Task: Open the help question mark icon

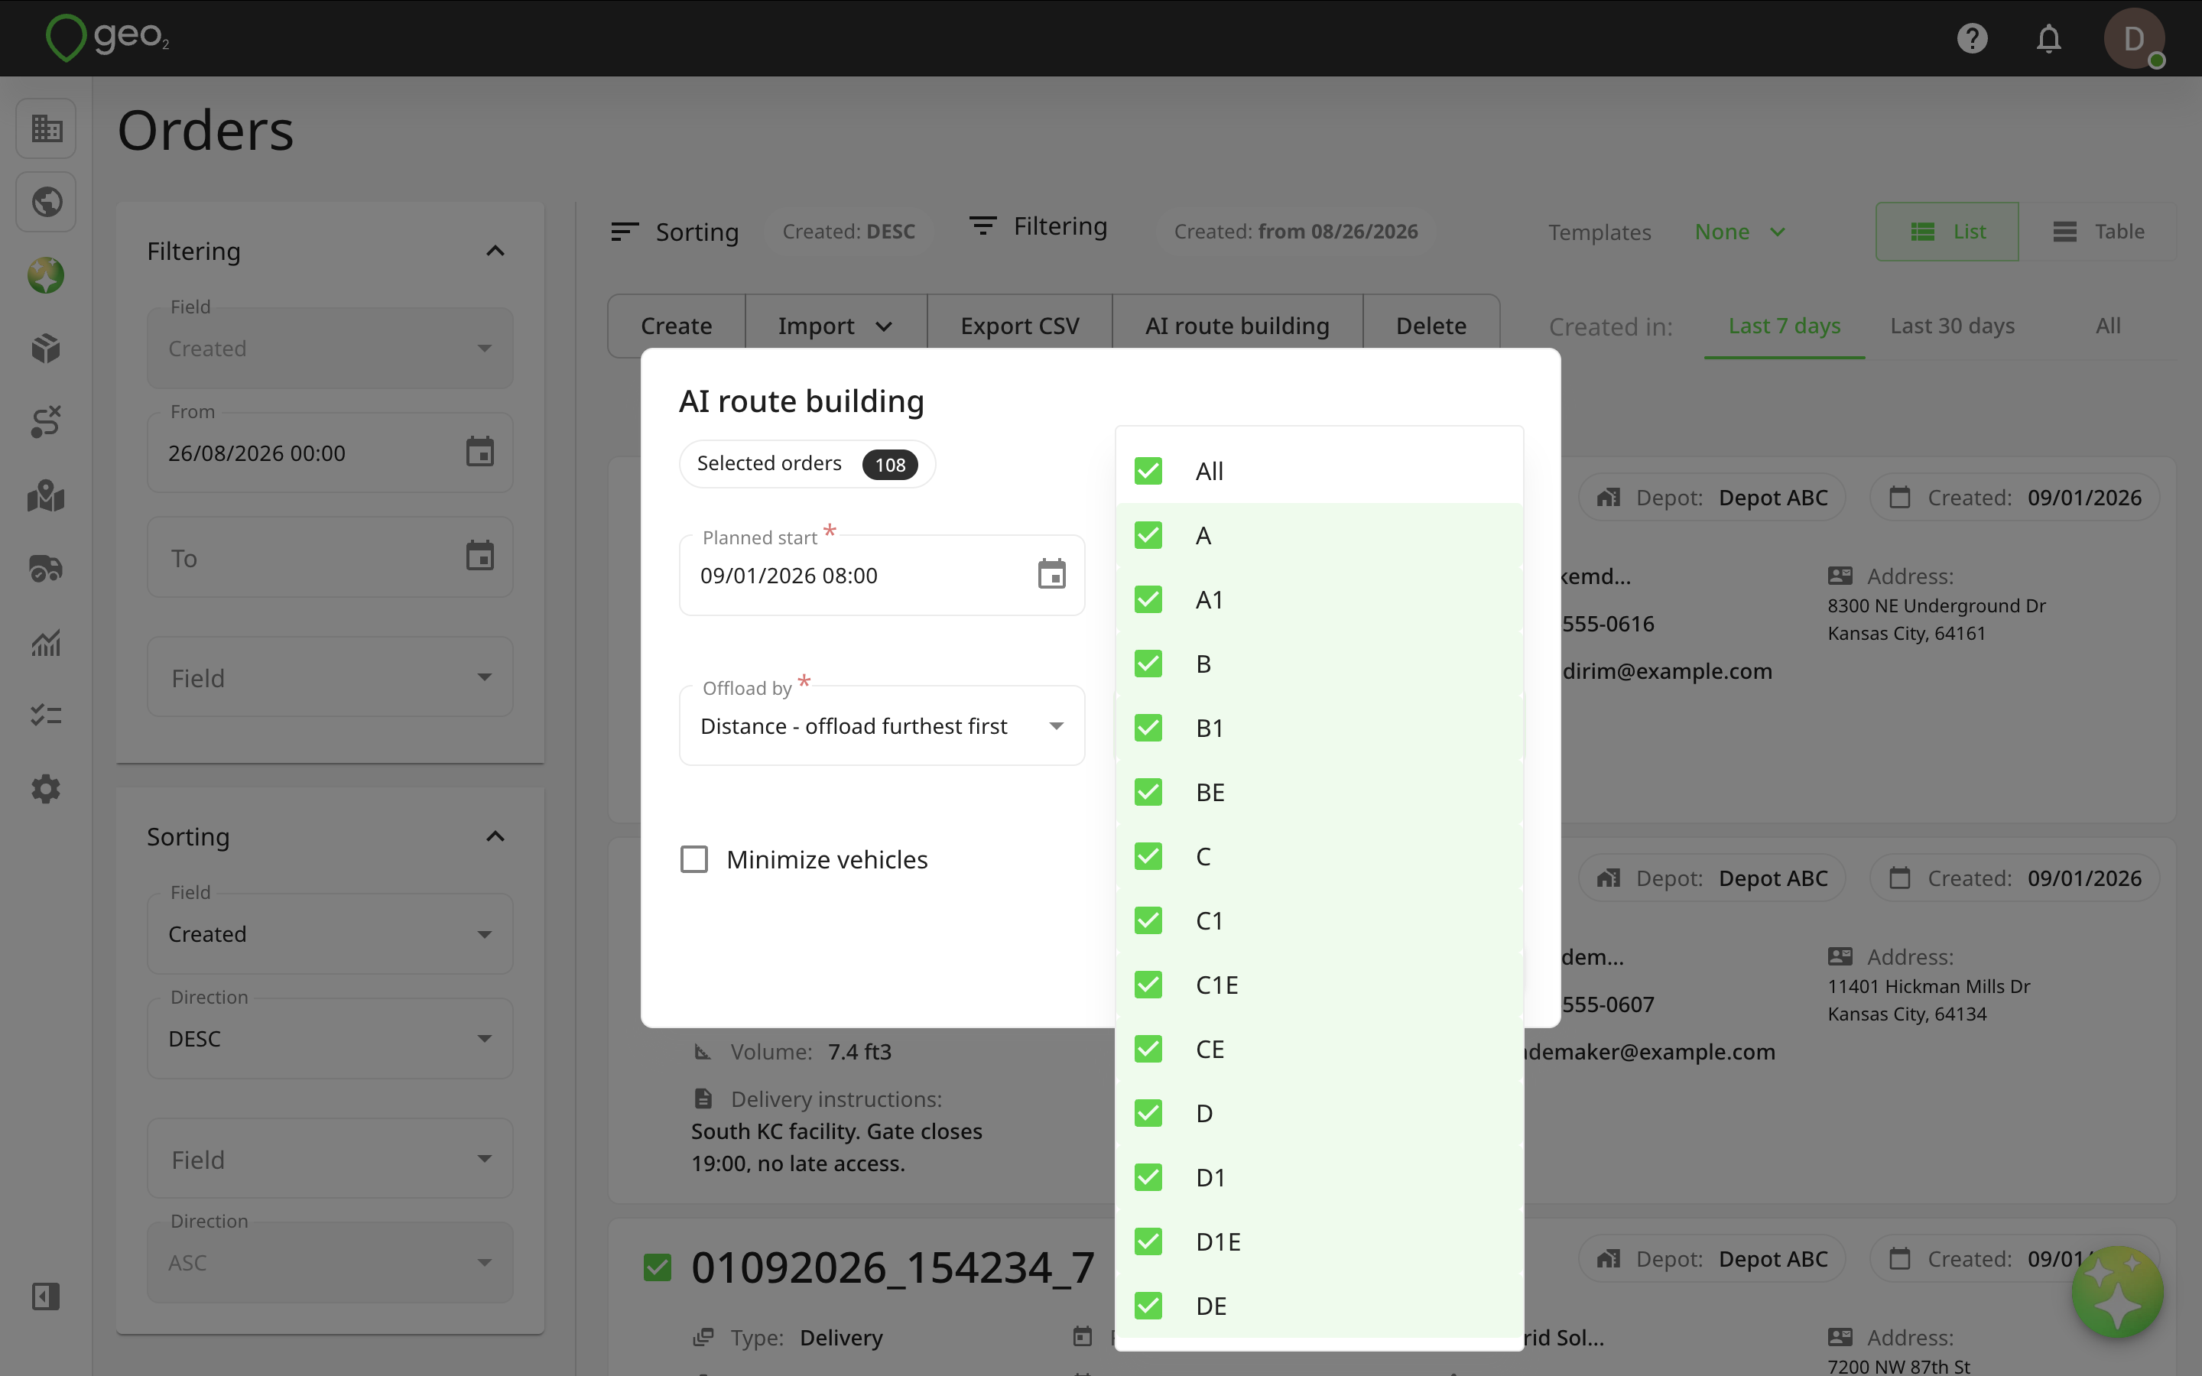Action: 1972,38
